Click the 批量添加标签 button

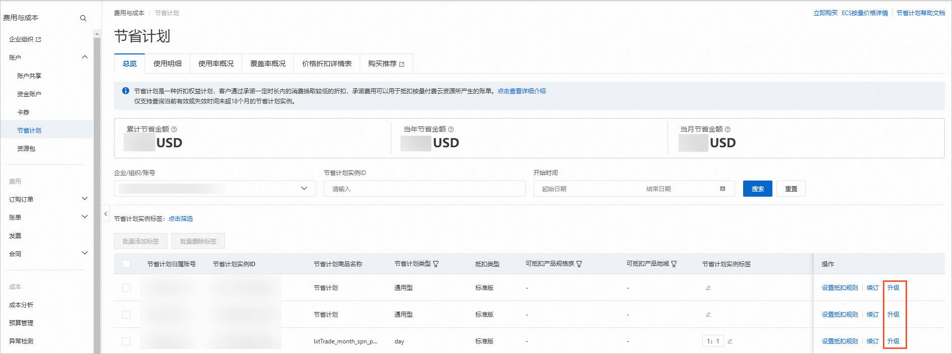coord(141,241)
